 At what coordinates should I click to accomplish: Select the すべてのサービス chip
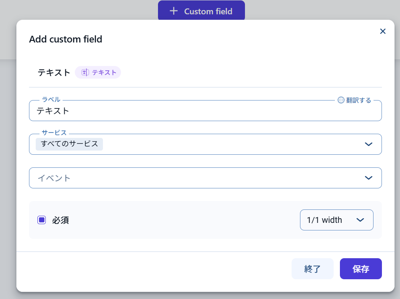[69, 144]
